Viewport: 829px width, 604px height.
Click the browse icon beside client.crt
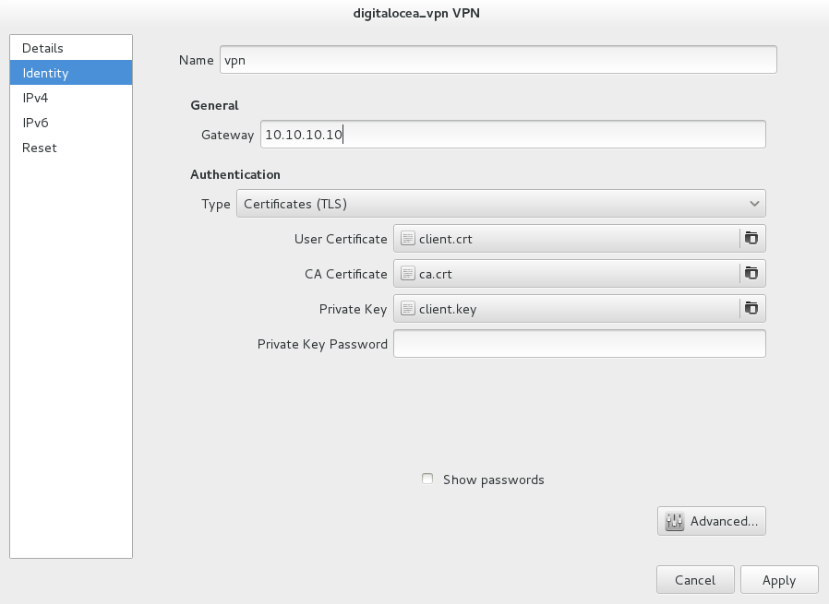coord(751,238)
